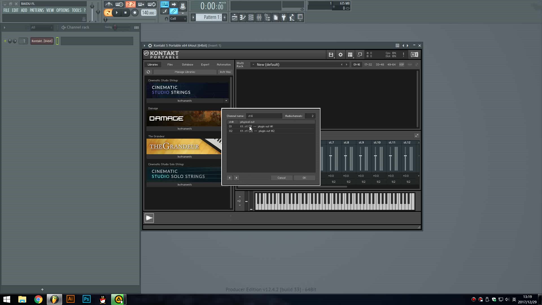The height and width of the screenshot is (305, 542).
Task: Expand Cinematic Studio Strings Instruments dropdown arrow
Action: [x=226, y=101]
